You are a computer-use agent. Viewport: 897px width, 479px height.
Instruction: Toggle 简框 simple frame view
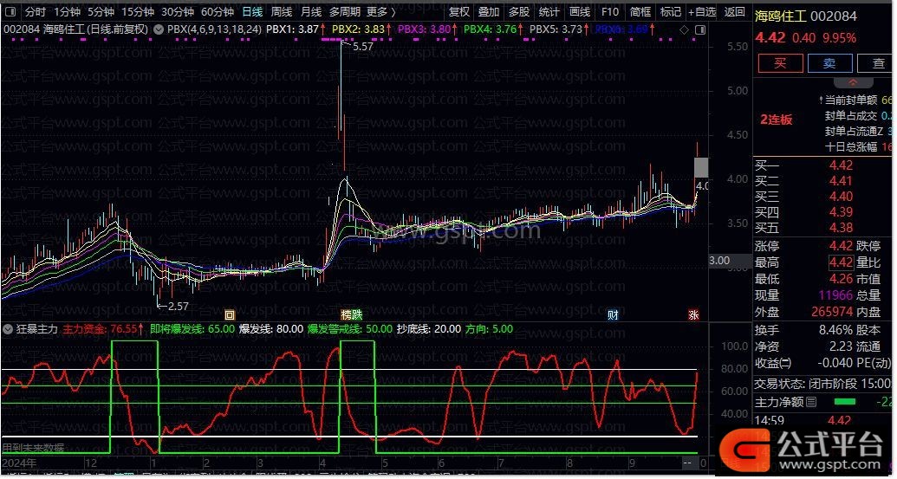coord(640,12)
